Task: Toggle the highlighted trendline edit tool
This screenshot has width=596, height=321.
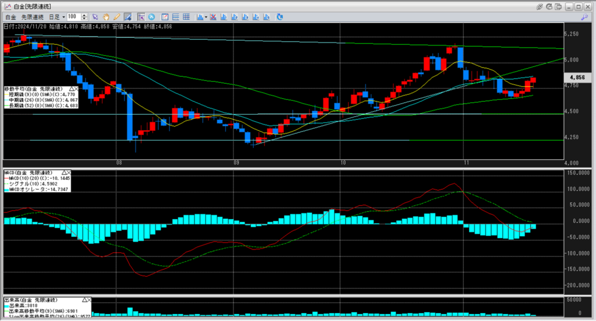Action: click(x=127, y=17)
